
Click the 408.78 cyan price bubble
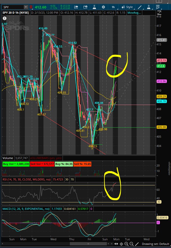[x=161, y=101]
